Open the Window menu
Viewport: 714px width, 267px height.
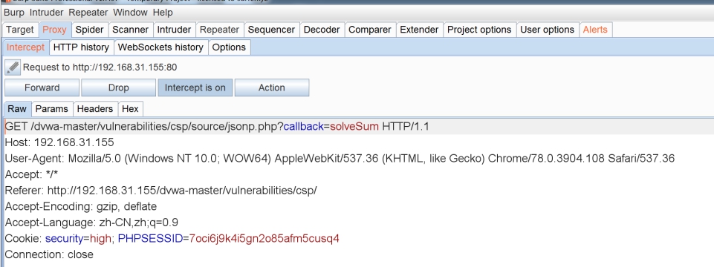(130, 13)
